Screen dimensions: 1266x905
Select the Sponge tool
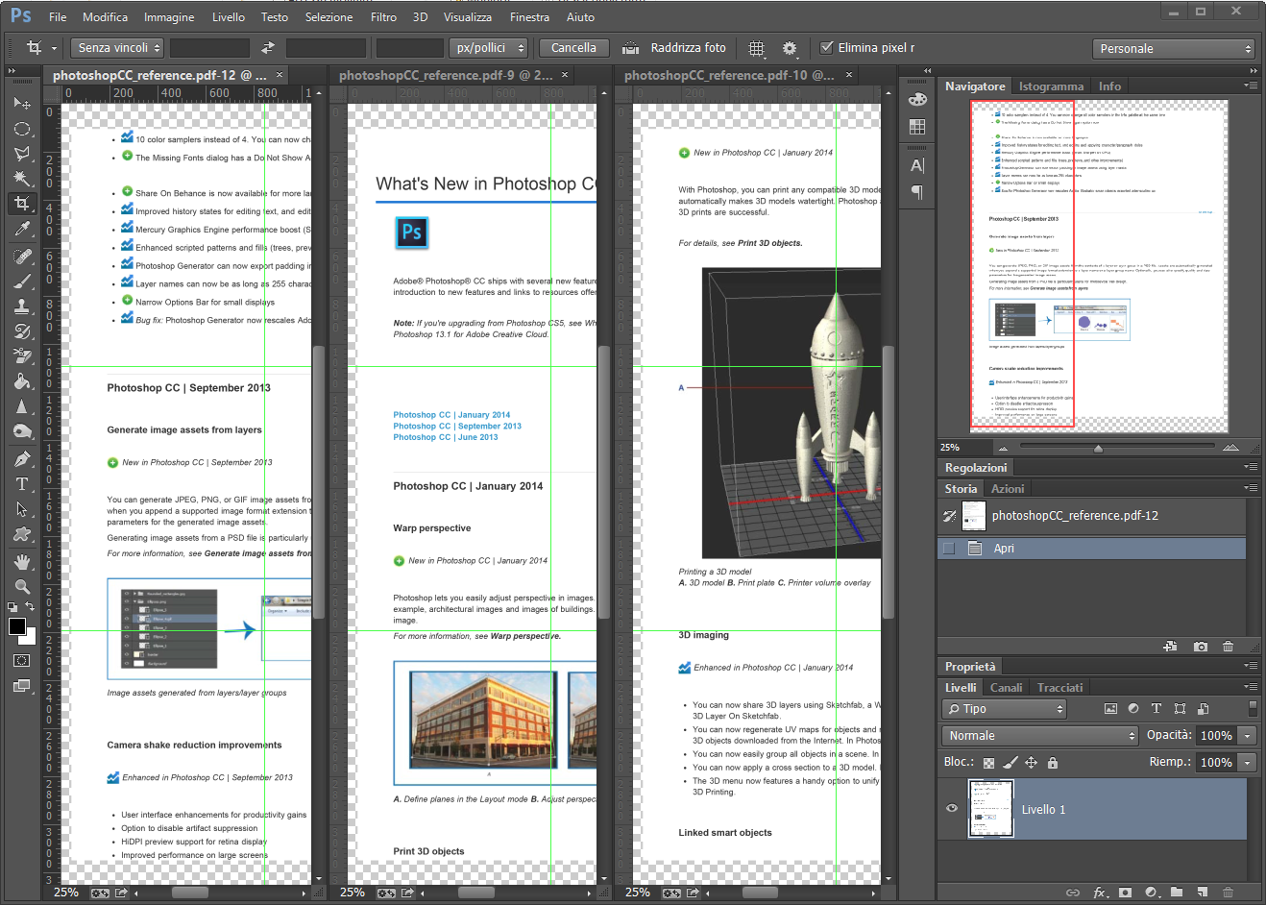[22, 431]
